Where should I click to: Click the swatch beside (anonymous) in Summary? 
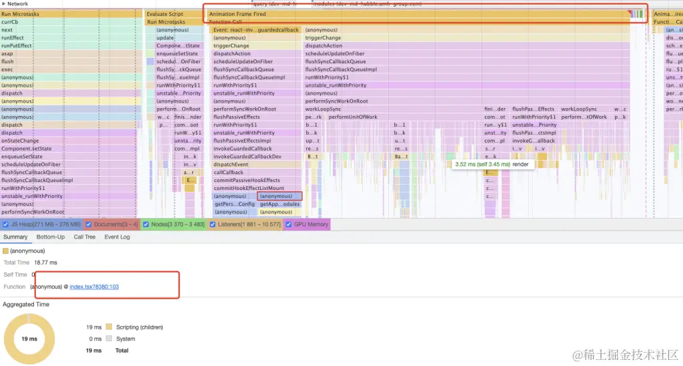pos(5,251)
